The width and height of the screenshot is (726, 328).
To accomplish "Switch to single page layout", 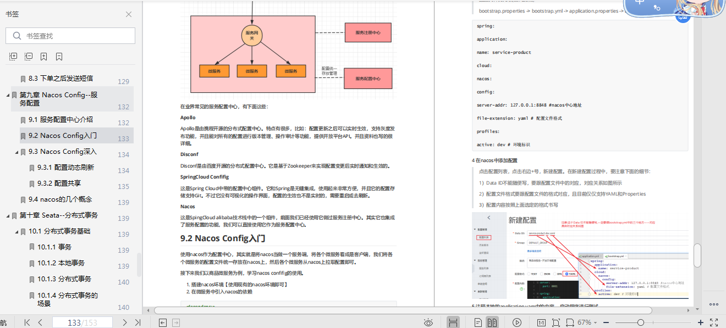I will pos(478,323).
